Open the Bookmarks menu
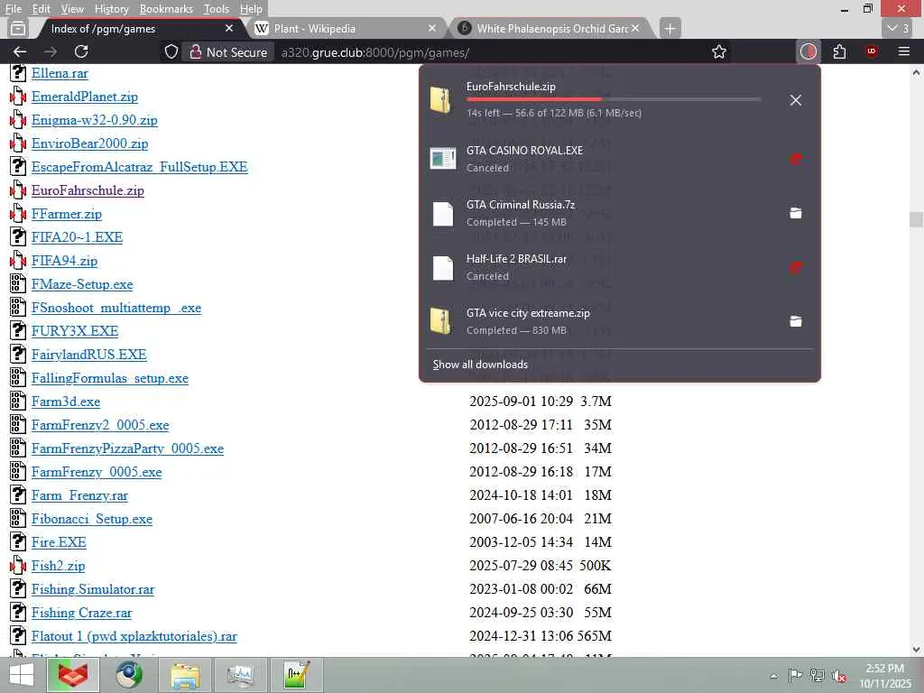Image resolution: width=924 pixels, height=693 pixels. (166, 9)
